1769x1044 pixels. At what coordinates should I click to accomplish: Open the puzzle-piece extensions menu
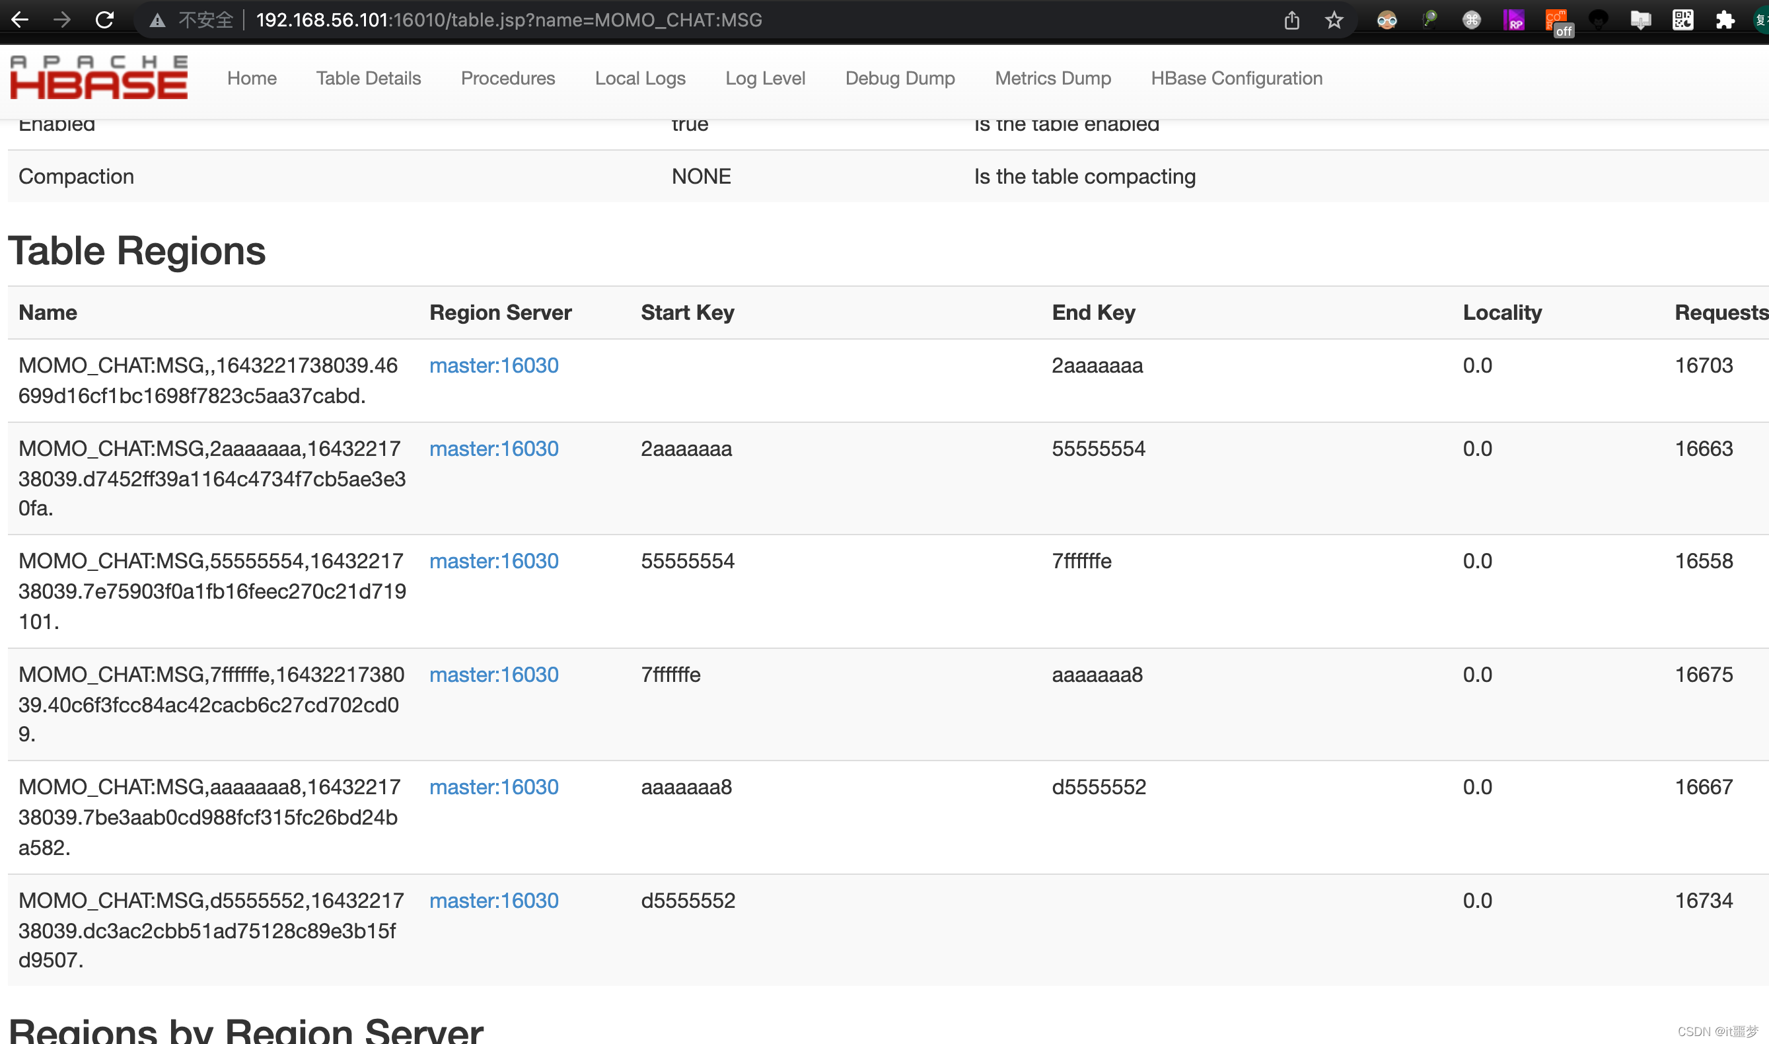click(1725, 20)
